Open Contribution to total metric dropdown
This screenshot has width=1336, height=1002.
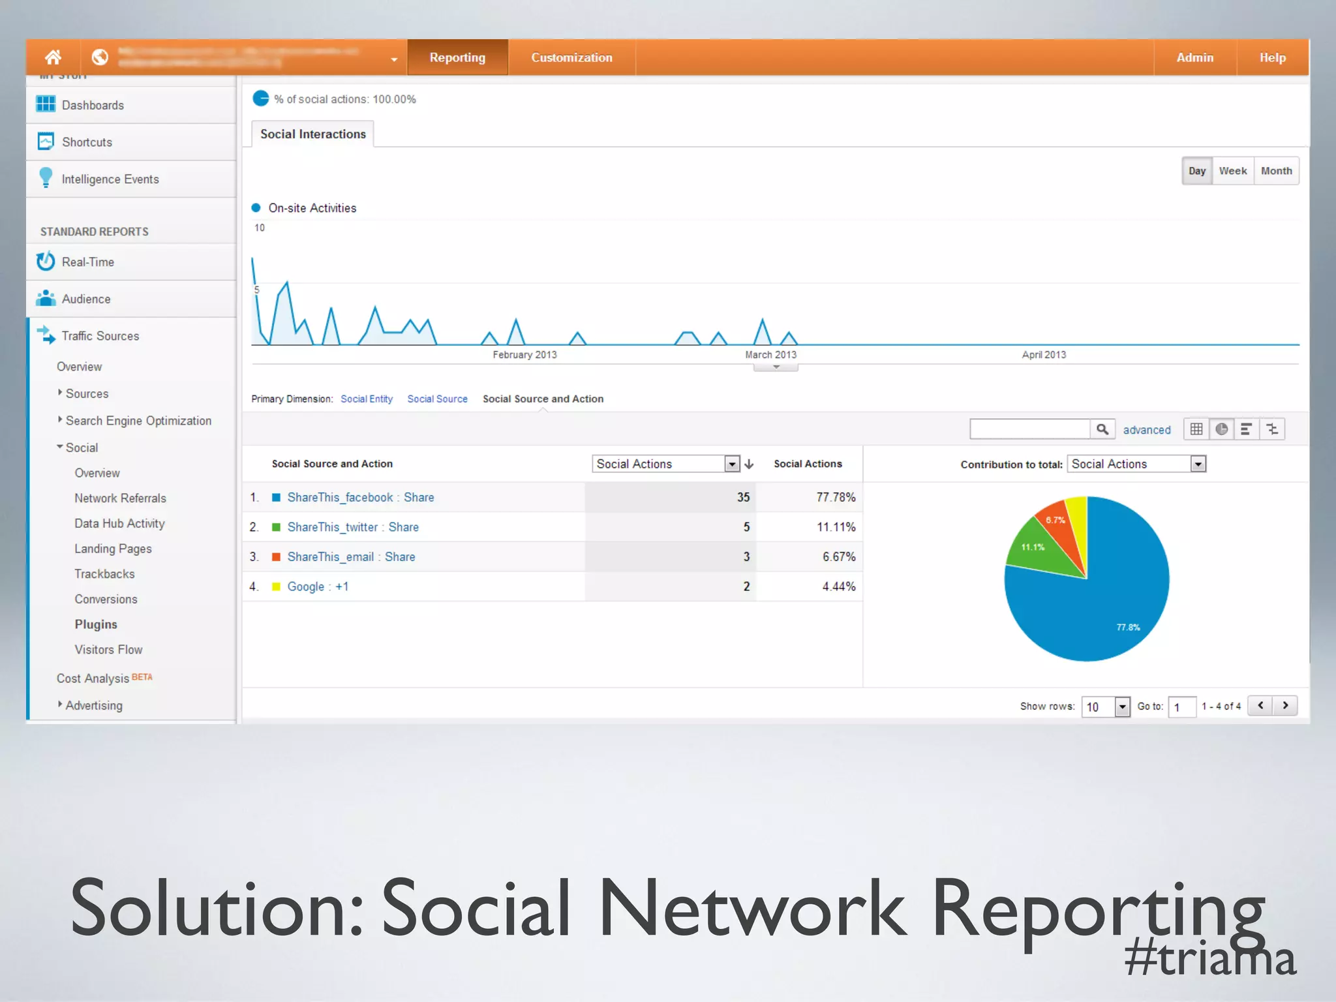tap(1137, 464)
